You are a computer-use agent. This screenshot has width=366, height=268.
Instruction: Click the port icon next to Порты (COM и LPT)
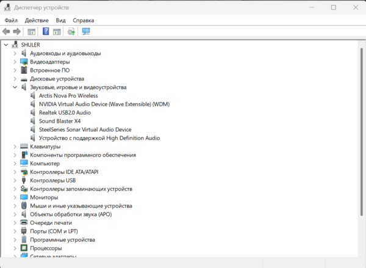24,231
